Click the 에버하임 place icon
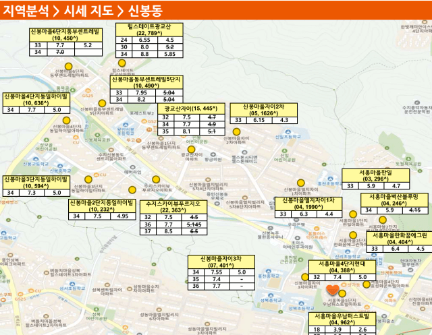432x335 pixels. point(132,167)
